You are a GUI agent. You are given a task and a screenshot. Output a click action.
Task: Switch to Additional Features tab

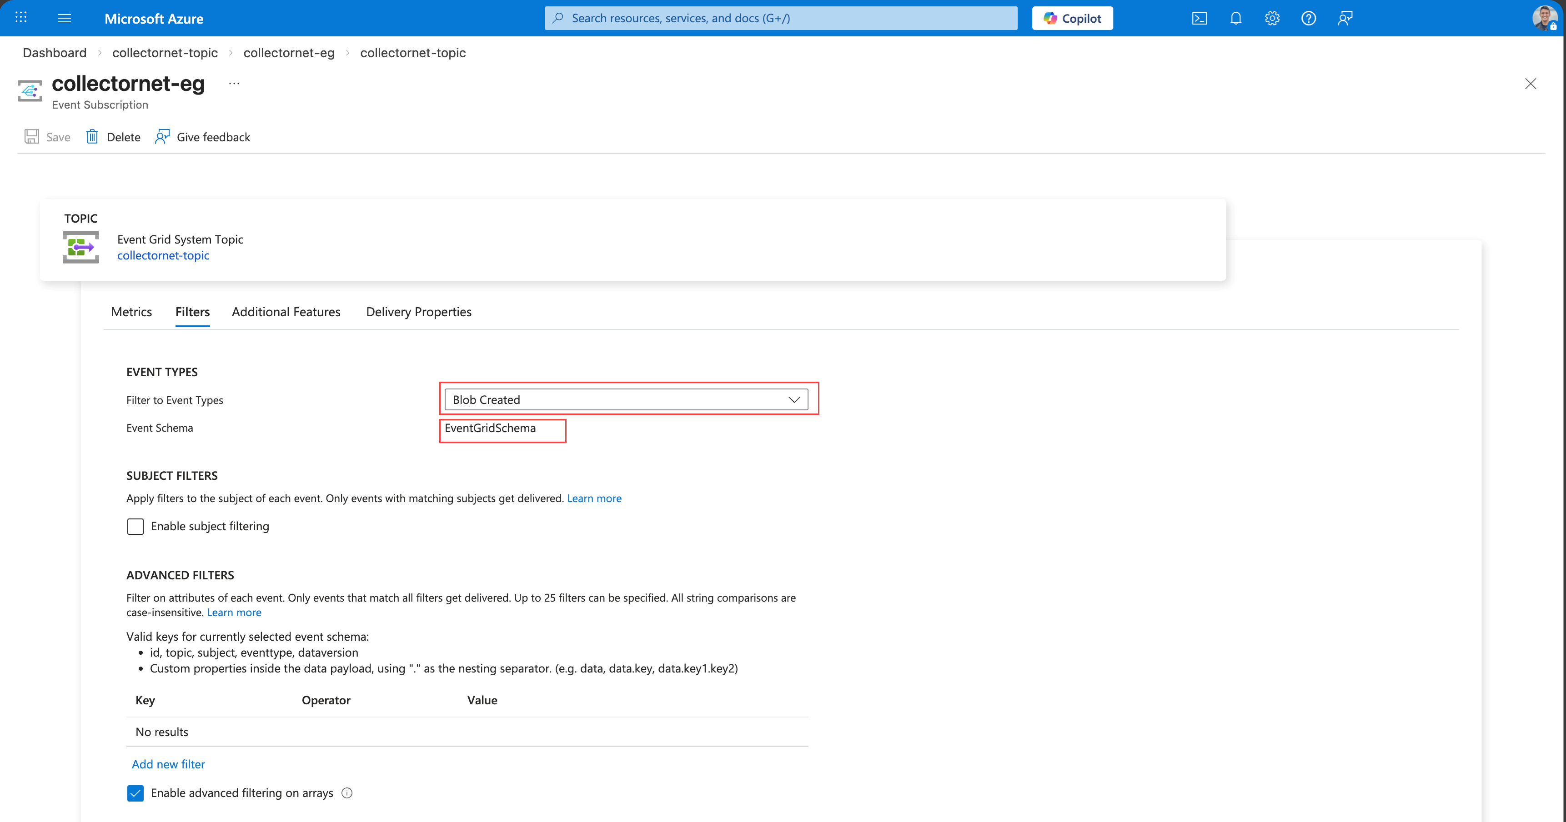pos(286,312)
